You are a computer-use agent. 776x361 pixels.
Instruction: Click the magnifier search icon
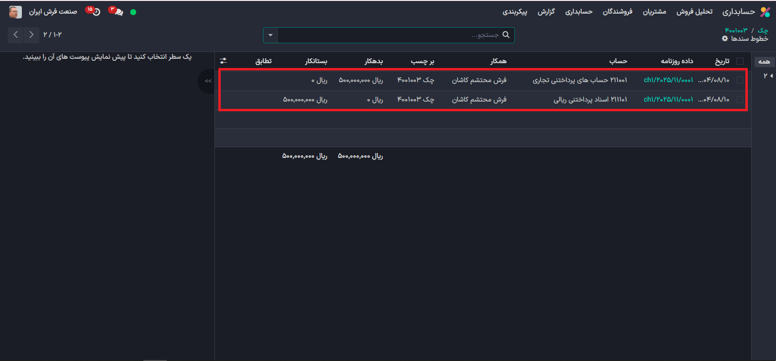(x=506, y=35)
